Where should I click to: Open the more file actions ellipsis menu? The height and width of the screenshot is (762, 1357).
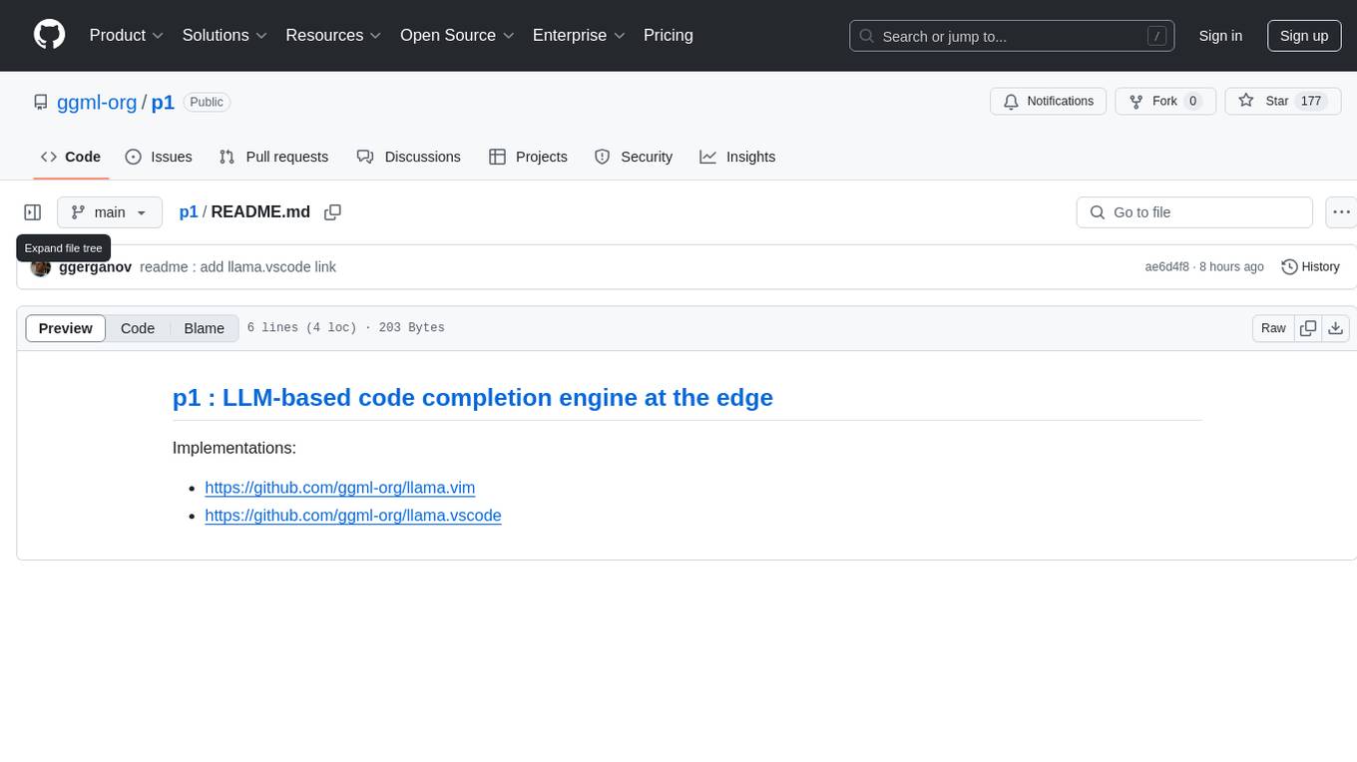[1341, 212]
